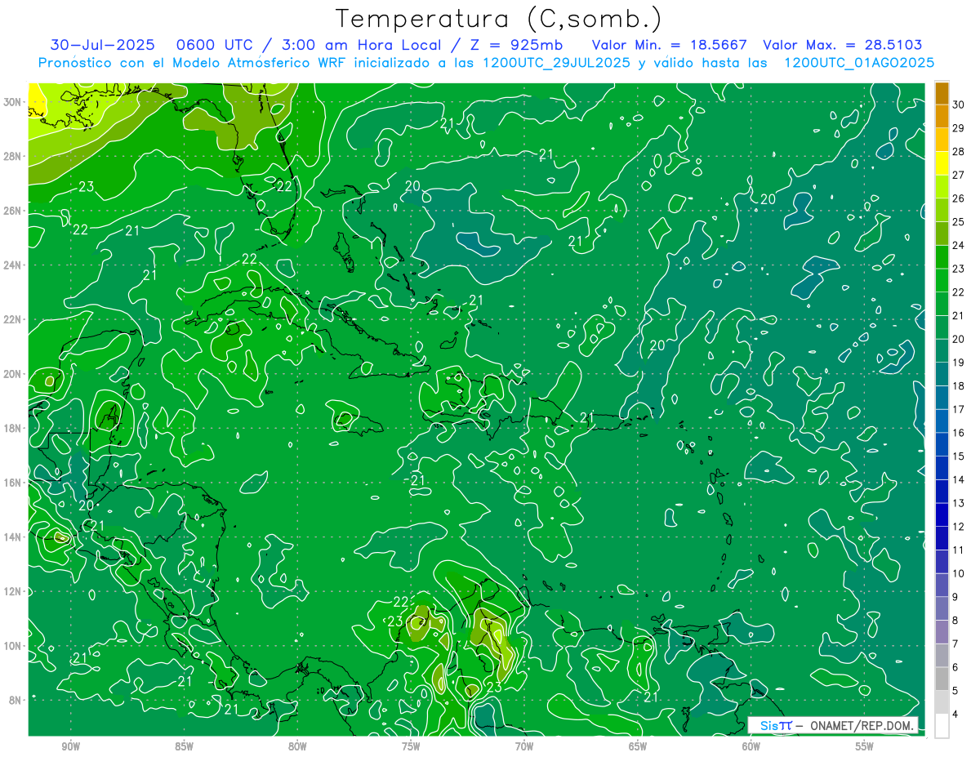Click the "14N" latitude axis label
Image resolution: width=980 pixels, height=757 pixels.
point(14,537)
